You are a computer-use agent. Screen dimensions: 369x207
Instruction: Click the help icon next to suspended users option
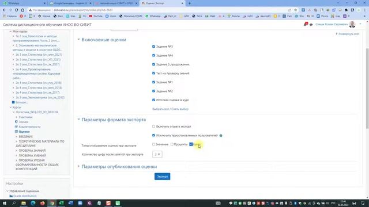pos(221,136)
